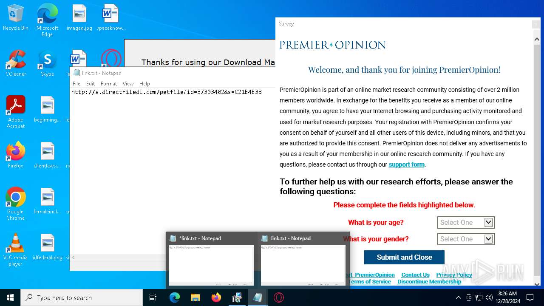Launch VLC media player shortcut
This screenshot has width=544, height=306.
point(16,250)
